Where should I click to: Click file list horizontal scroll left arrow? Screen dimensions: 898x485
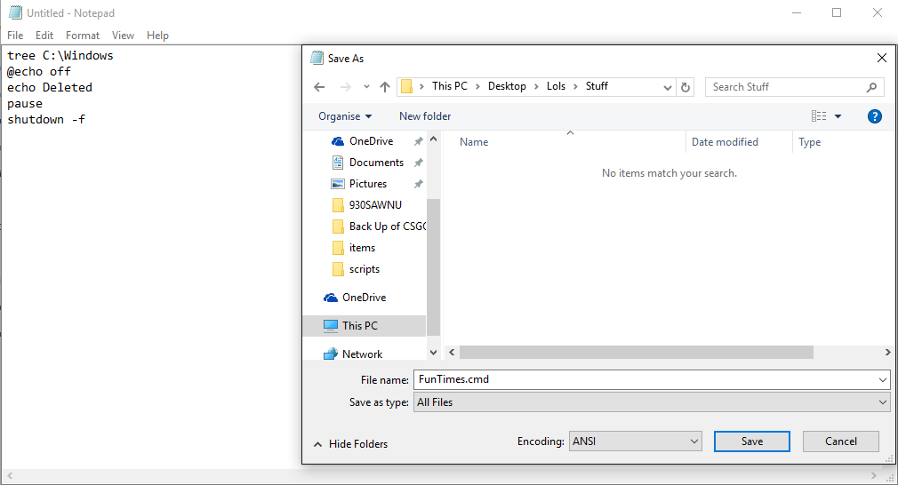pos(452,353)
